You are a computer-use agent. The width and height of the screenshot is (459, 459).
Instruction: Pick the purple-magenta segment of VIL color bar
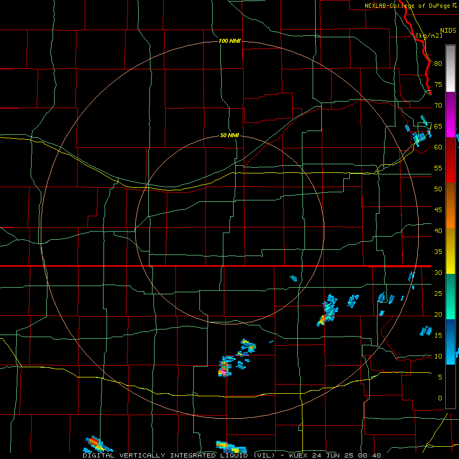pyautogui.click(x=450, y=114)
